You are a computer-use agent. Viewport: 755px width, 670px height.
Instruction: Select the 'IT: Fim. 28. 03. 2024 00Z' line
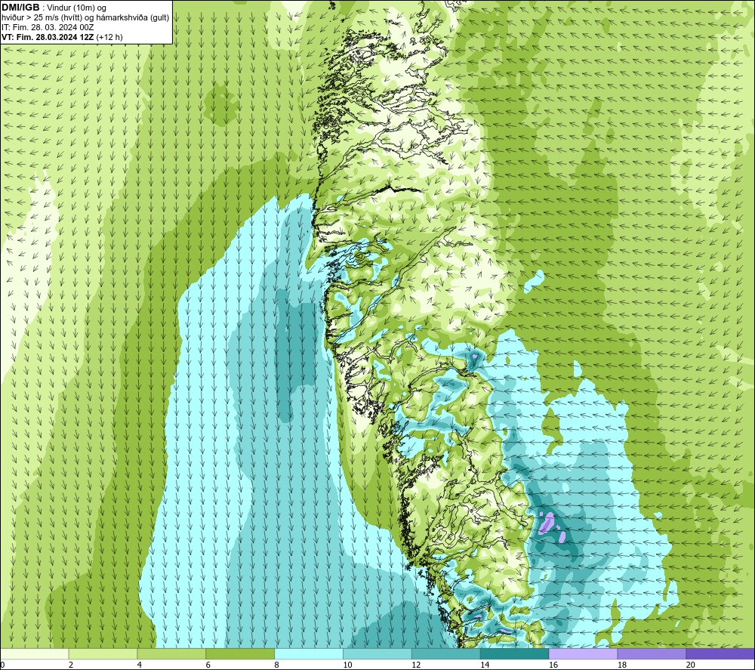(48, 27)
